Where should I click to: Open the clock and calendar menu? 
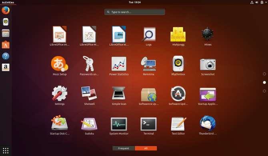[x=135, y=2]
